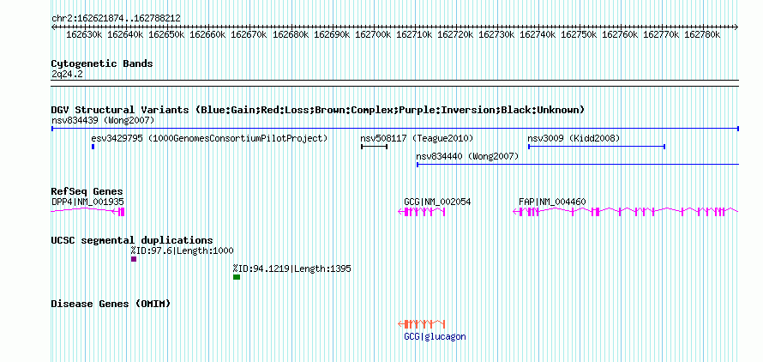Click the Cytogenetic Bands track title
The width and height of the screenshot is (763, 362).
click(x=102, y=63)
